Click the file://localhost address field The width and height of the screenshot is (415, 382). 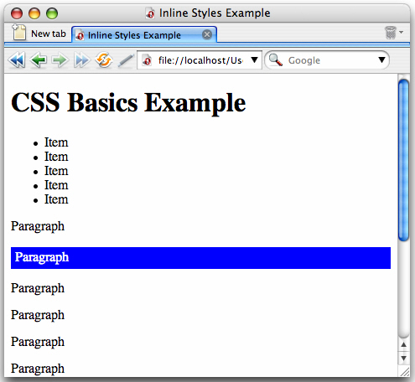click(x=200, y=60)
